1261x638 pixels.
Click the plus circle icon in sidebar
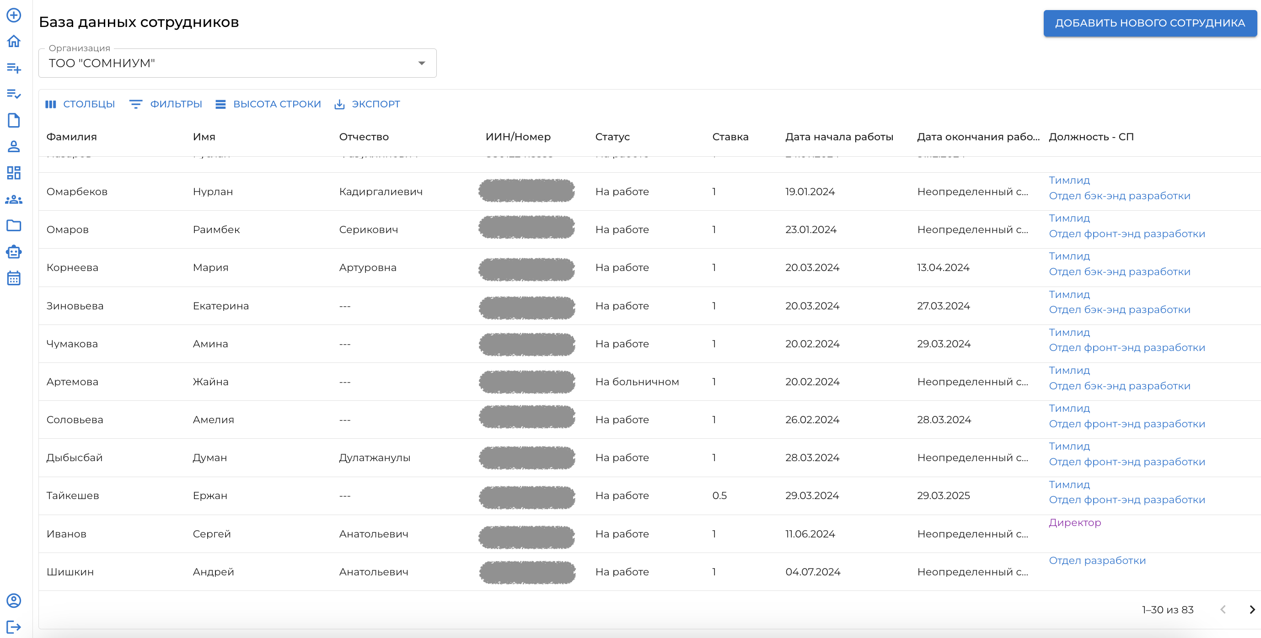coord(14,15)
